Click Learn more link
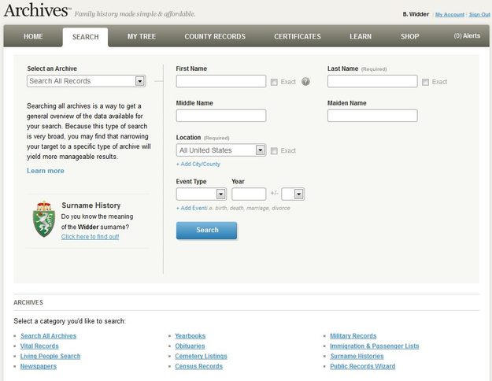This screenshot has width=492, height=381. pyautogui.click(x=46, y=171)
